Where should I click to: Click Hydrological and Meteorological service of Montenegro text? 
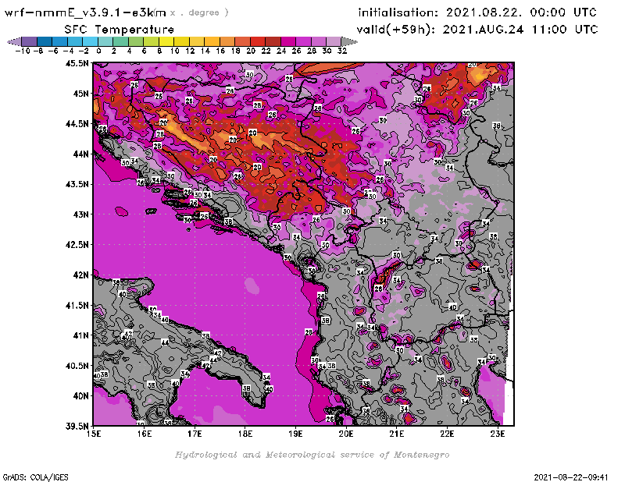(312, 454)
